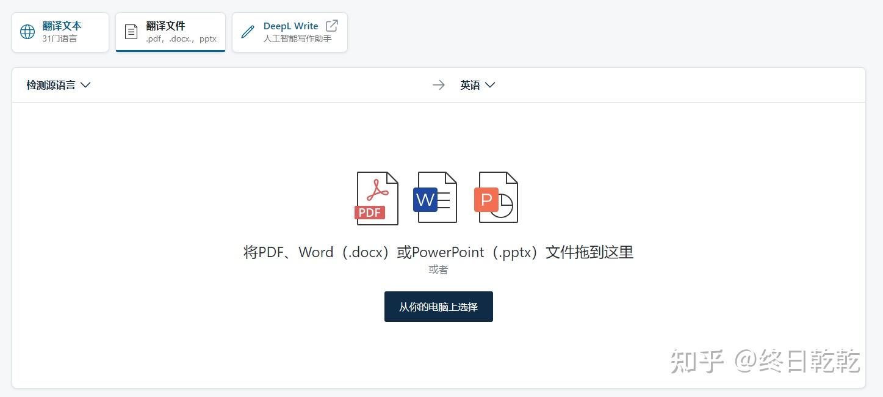
Task: Click the globe icon on 翻译文本 tab
Action: click(27, 32)
